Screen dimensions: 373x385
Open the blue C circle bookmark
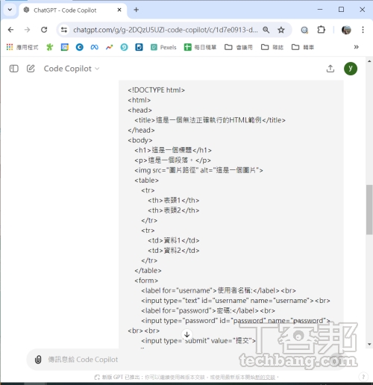coord(80,47)
